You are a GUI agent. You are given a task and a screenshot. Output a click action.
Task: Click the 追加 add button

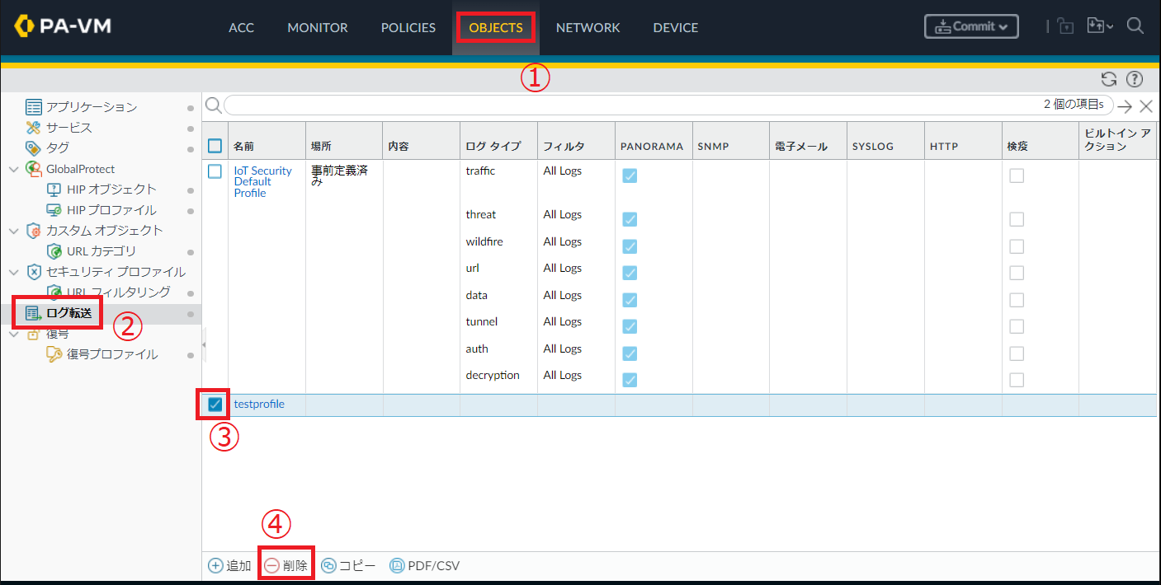229,565
